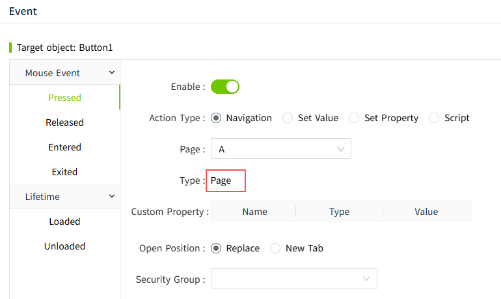501x299 pixels.
Task: Choose the Script action type
Action: [x=434, y=118]
